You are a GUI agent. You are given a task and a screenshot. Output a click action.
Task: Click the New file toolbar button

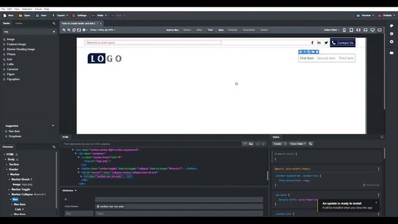tap(8, 16)
